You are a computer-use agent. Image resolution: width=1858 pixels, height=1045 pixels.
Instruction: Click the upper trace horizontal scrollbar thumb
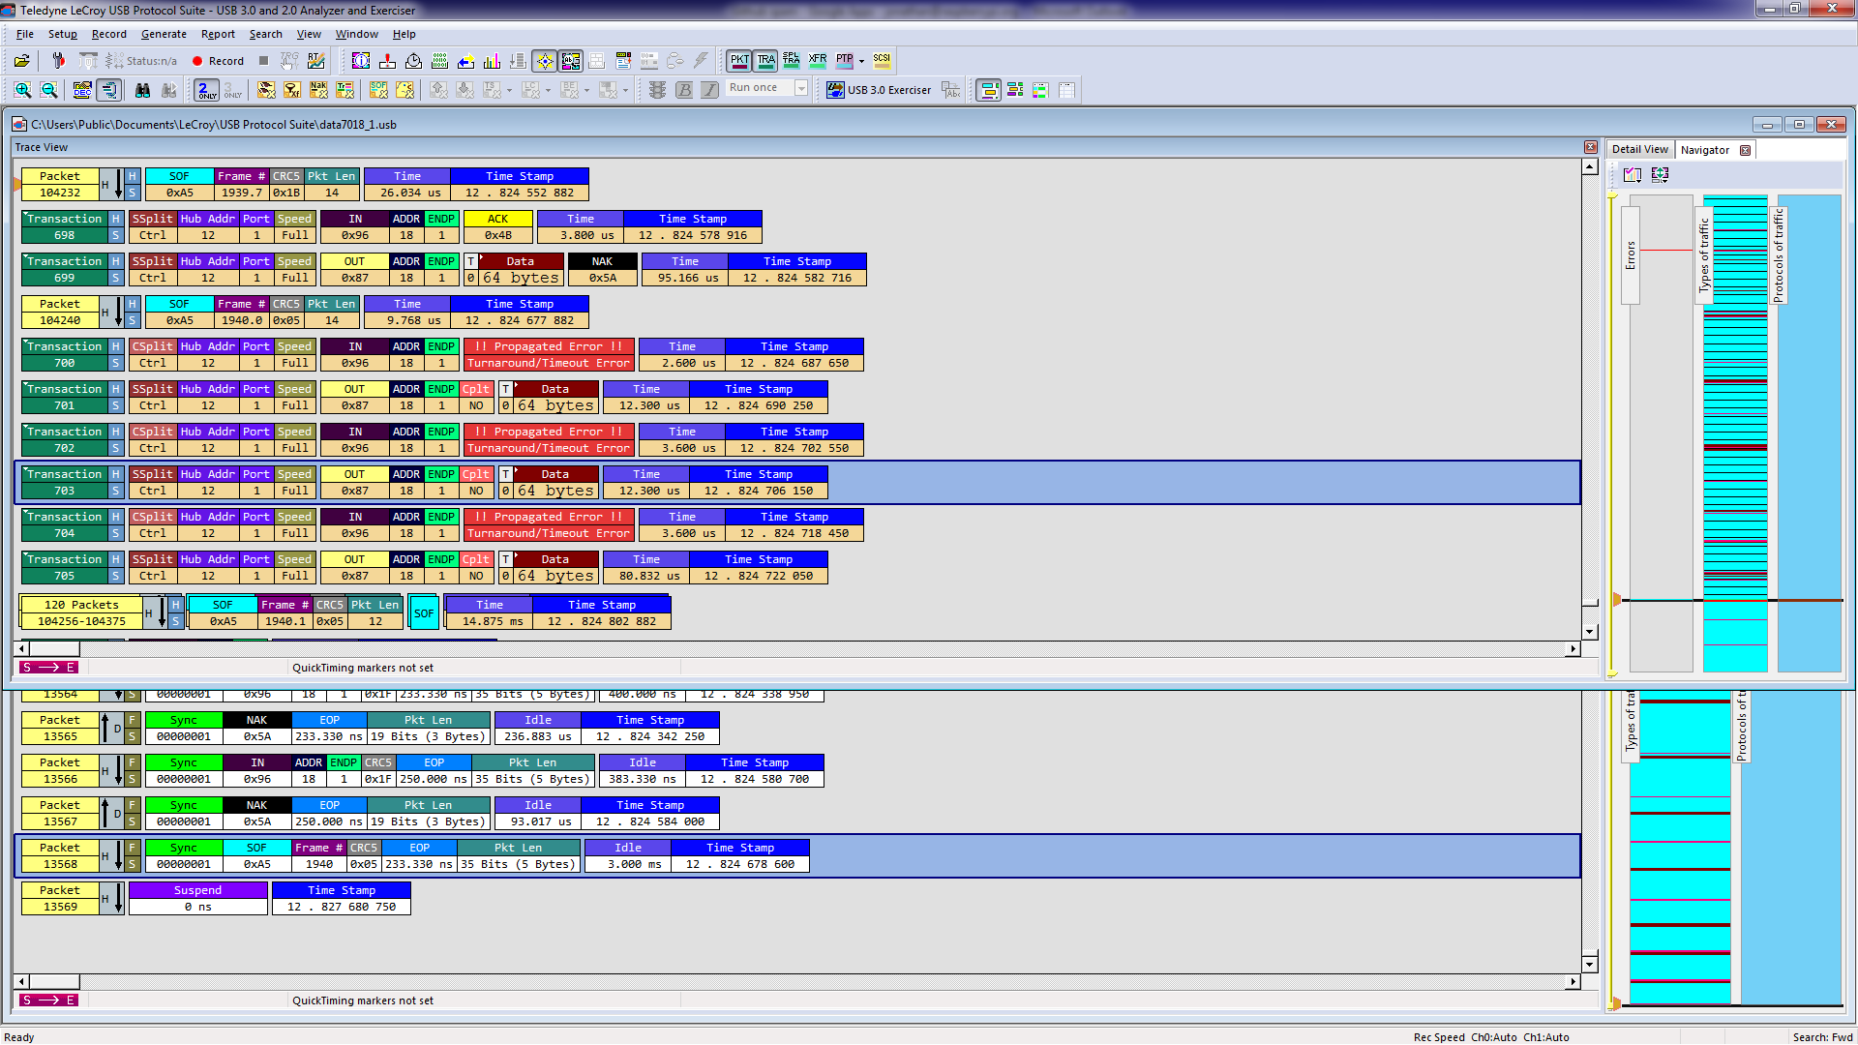[54, 649]
